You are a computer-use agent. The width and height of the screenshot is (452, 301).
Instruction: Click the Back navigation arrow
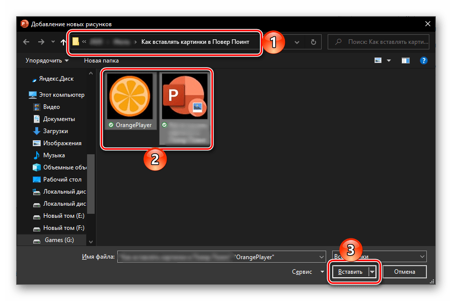(x=26, y=42)
